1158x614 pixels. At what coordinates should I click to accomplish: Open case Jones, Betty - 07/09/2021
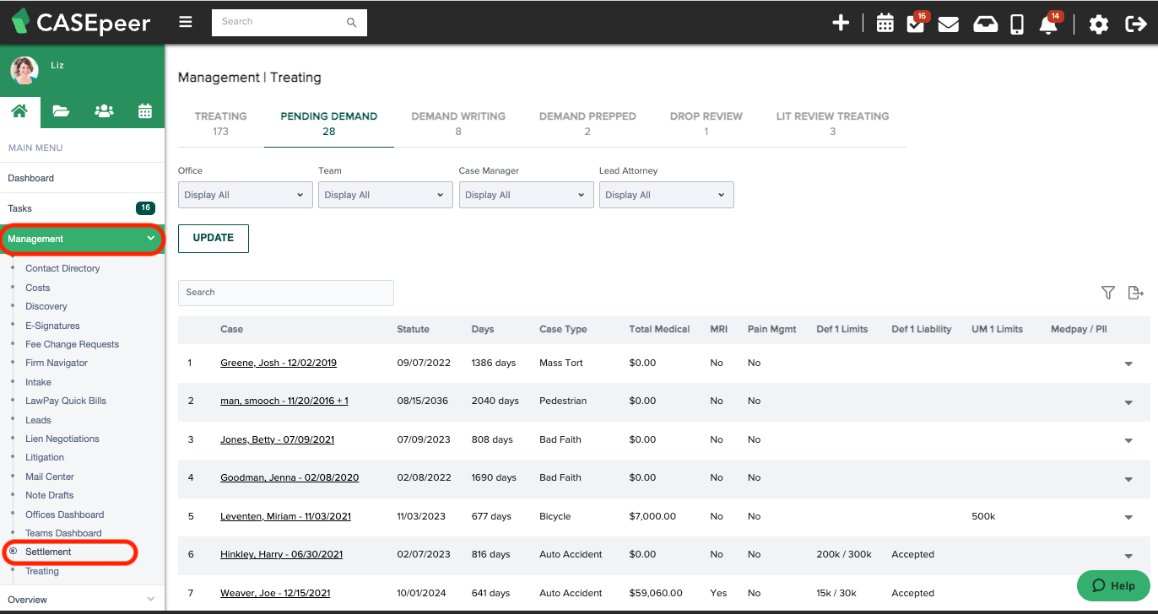[x=277, y=439]
